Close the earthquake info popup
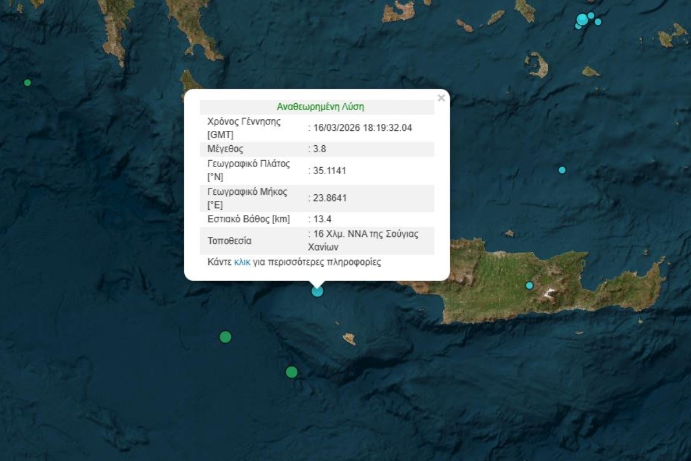Image resolution: width=691 pixels, height=461 pixels. click(441, 98)
